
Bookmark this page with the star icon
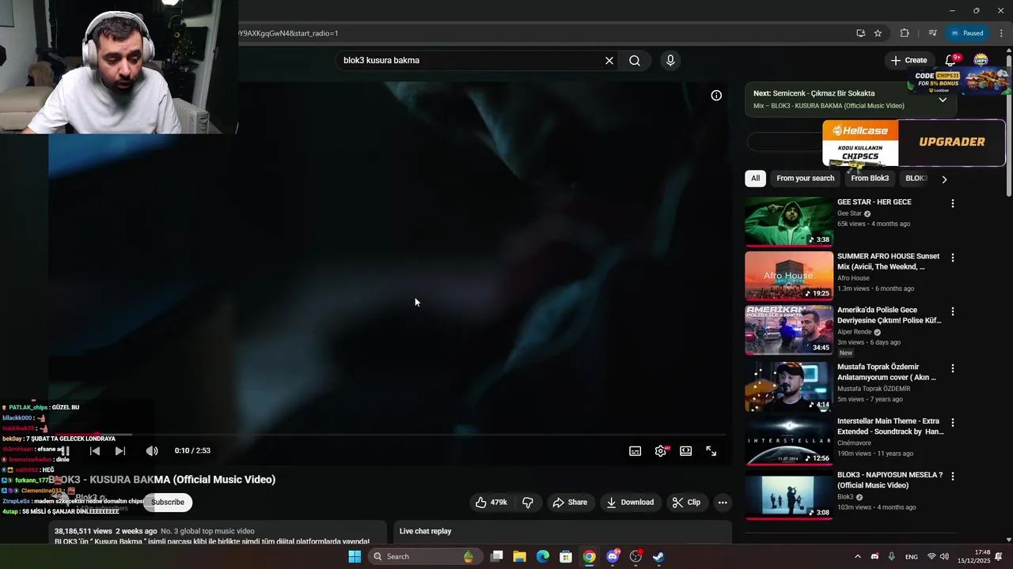tap(878, 33)
